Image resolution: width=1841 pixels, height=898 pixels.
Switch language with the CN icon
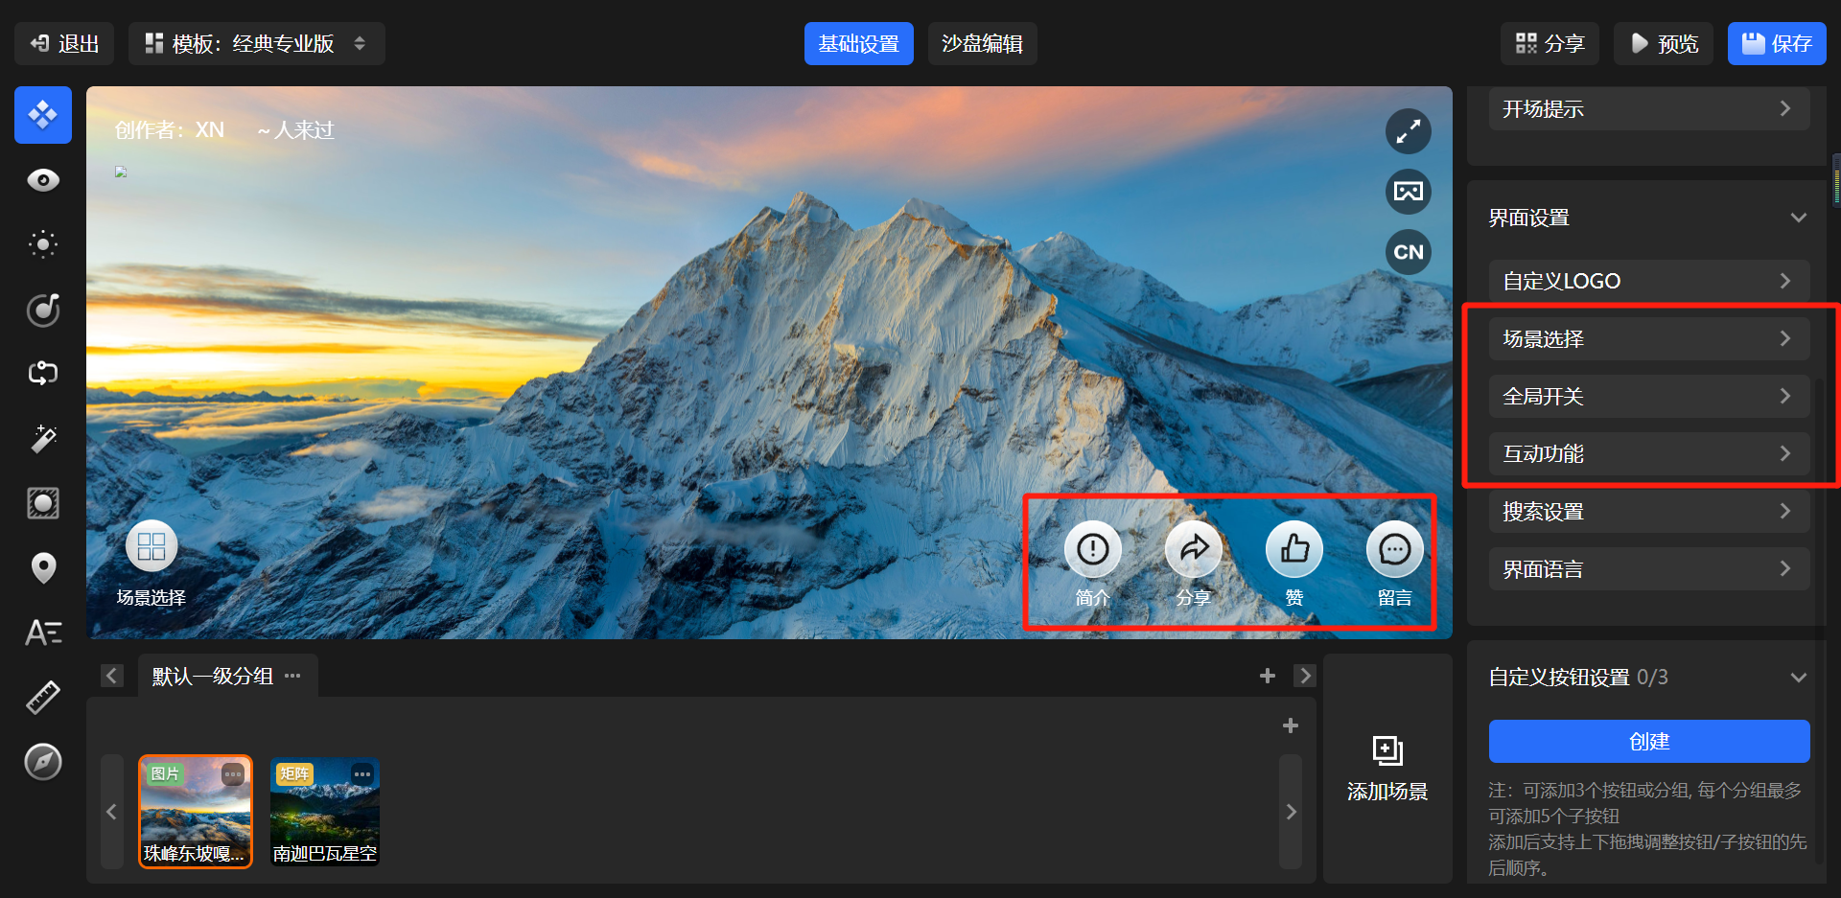coord(1408,252)
